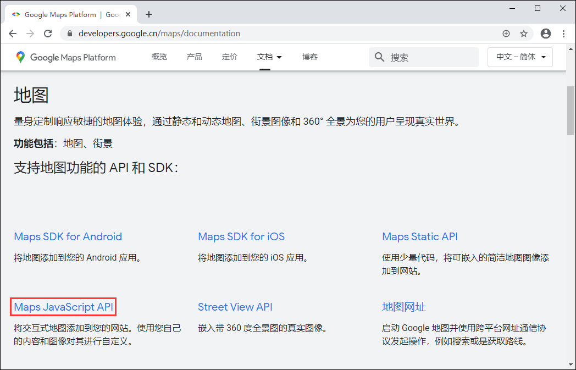
Task: Open the Maps JavaScript API link
Action: pos(63,307)
